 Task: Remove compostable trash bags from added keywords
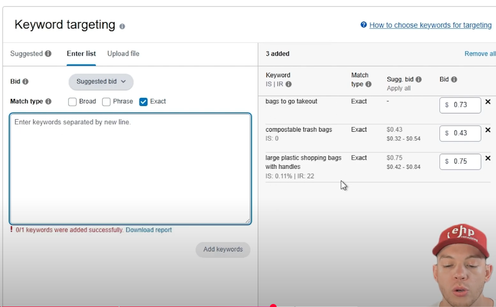(x=487, y=130)
